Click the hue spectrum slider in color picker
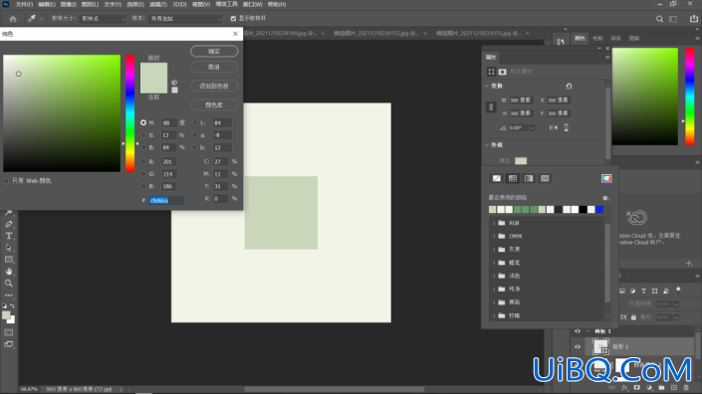The height and width of the screenshot is (394, 702). coord(129,113)
